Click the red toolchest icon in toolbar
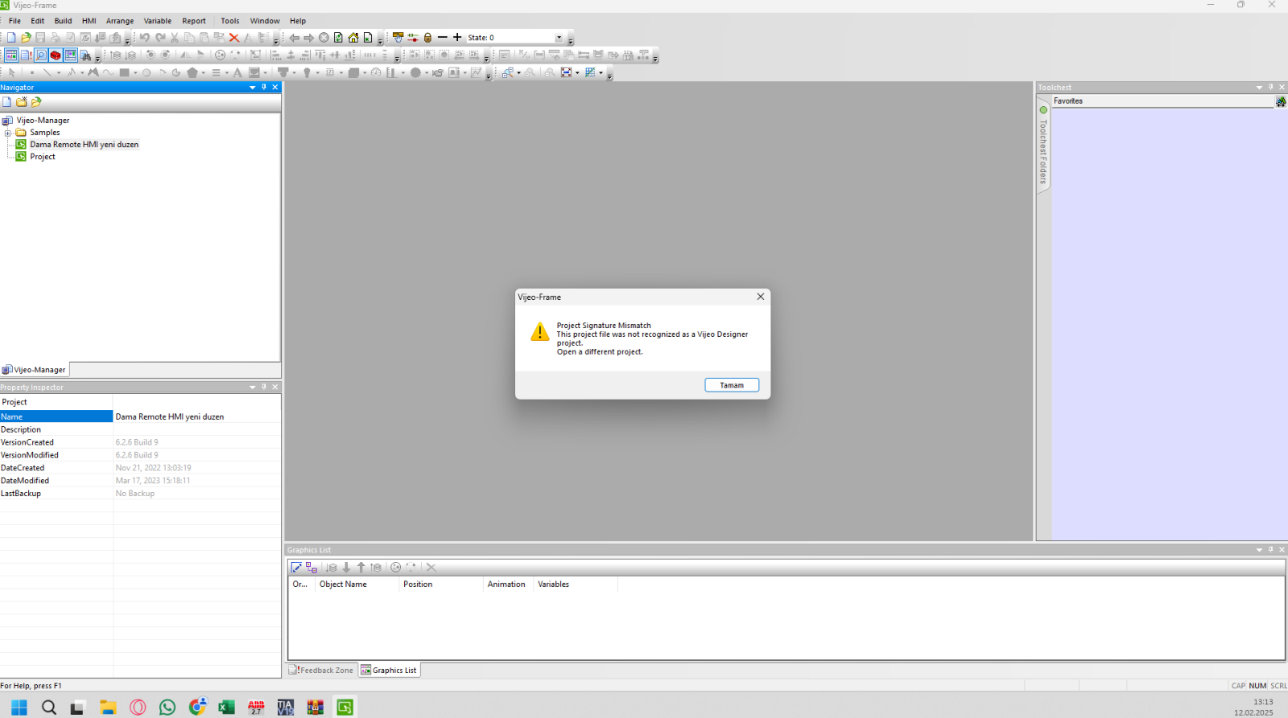 [56, 55]
